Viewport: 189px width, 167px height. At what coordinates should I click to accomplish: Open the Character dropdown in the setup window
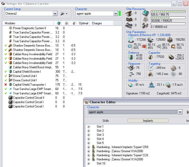tap(116, 14)
